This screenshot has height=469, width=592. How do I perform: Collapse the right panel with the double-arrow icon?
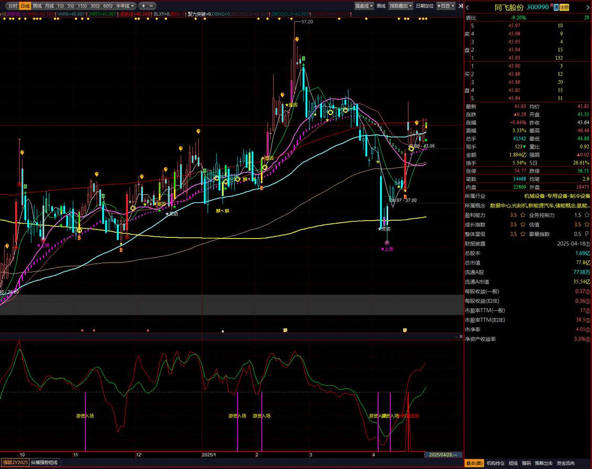(x=461, y=6)
